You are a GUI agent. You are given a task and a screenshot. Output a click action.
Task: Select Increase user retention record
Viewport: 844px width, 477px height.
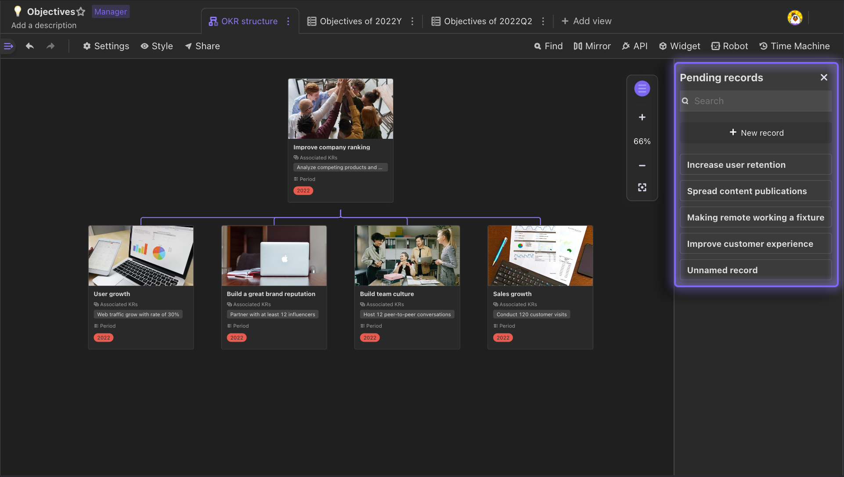tap(756, 165)
